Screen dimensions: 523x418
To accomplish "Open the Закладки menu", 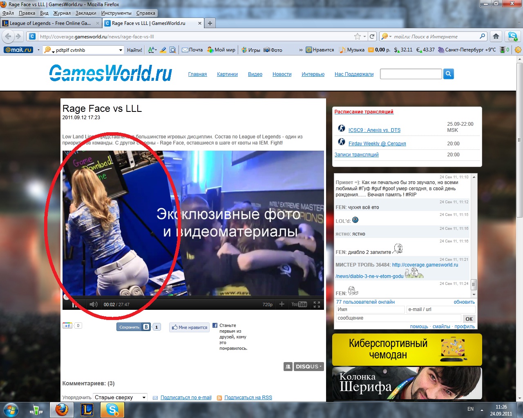I will click(x=86, y=13).
